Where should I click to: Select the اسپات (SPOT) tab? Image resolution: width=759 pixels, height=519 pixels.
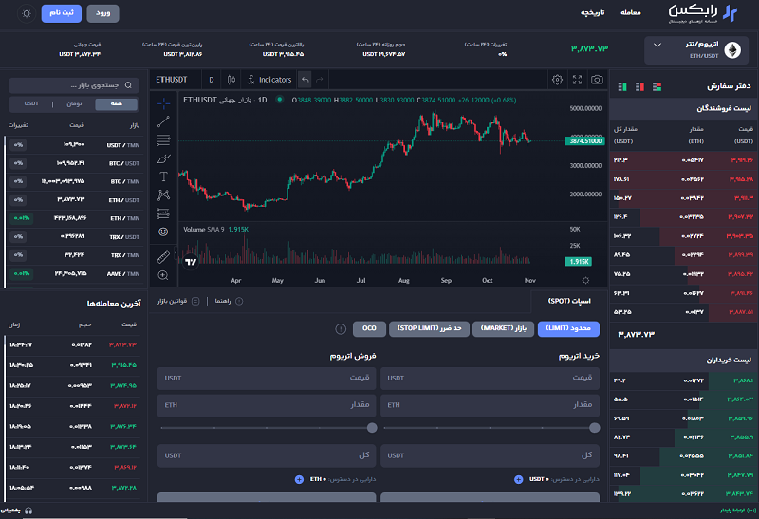tap(569, 301)
